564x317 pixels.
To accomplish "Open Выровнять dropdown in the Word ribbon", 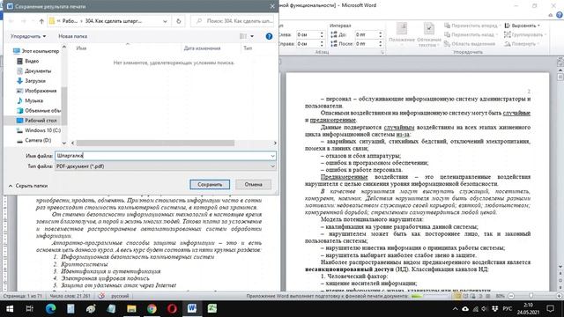I will [522, 26].
